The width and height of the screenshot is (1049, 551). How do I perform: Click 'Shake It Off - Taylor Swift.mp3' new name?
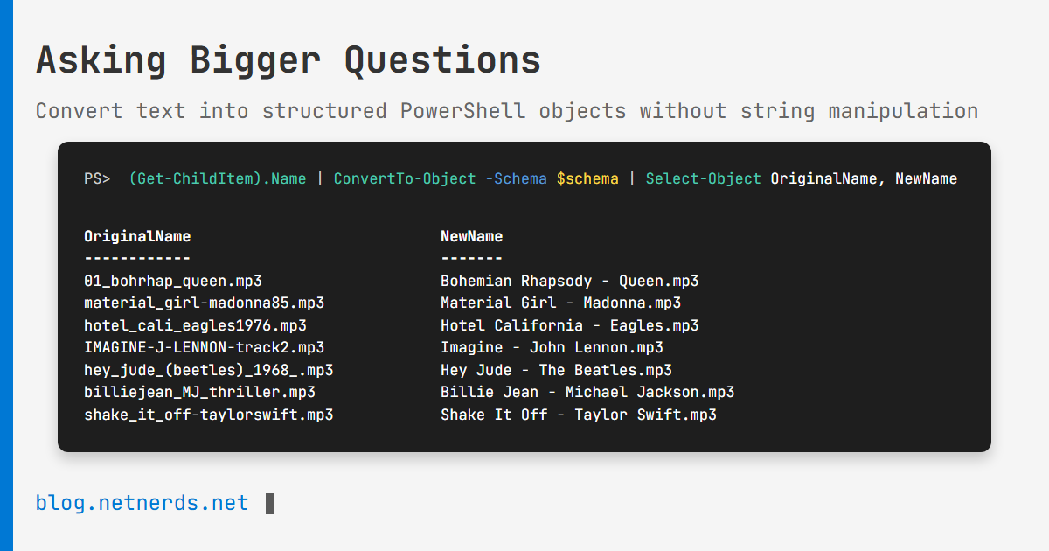tap(579, 415)
